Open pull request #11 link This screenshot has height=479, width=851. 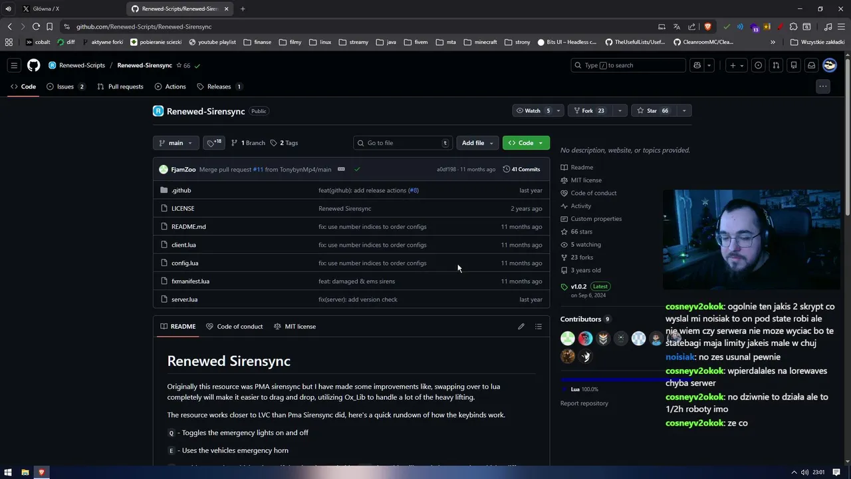pyautogui.click(x=258, y=169)
